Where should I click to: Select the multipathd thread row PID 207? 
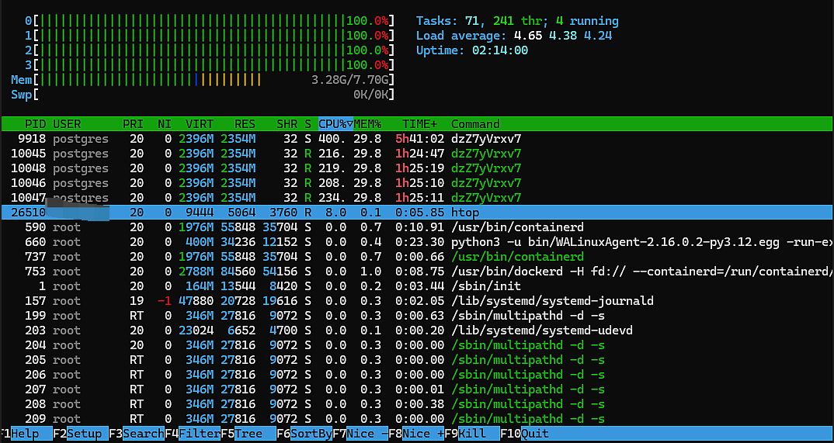tap(417, 389)
